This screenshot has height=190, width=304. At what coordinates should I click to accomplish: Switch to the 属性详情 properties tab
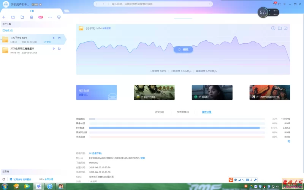pos(206,112)
